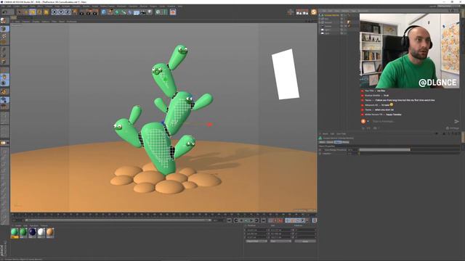Select the spline Pen tool

coord(110,12)
